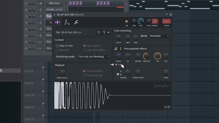This screenshot has height=123, width=219.
Task: Select the [R] BRA..LL (11) channel button
Action: pos(54,10)
